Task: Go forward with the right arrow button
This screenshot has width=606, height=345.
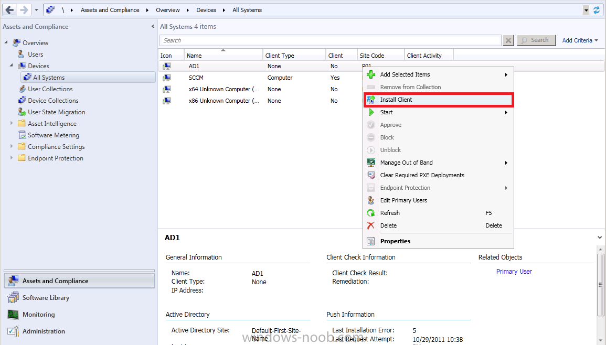Action: pos(24,9)
